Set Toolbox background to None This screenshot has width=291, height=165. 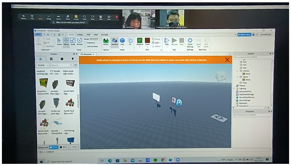point(73,147)
